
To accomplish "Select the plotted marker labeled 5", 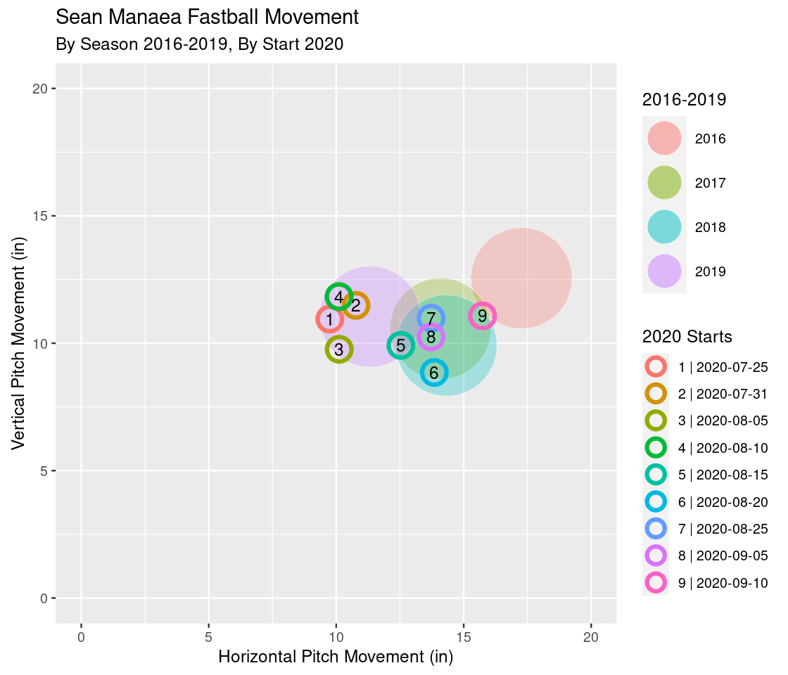I will tap(400, 345).
